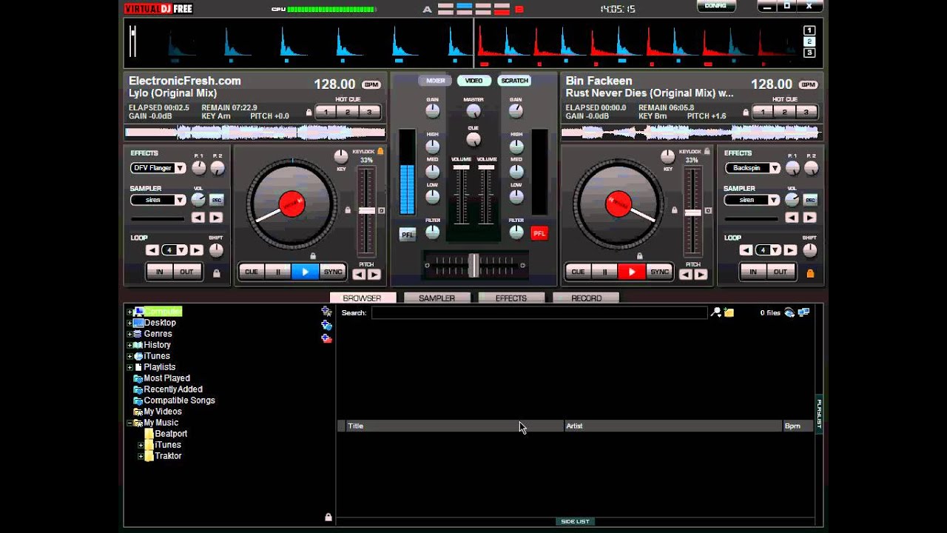Viewport: 947px width, 533px height.
Task: Start playback on the left deck
Action: 305,272
